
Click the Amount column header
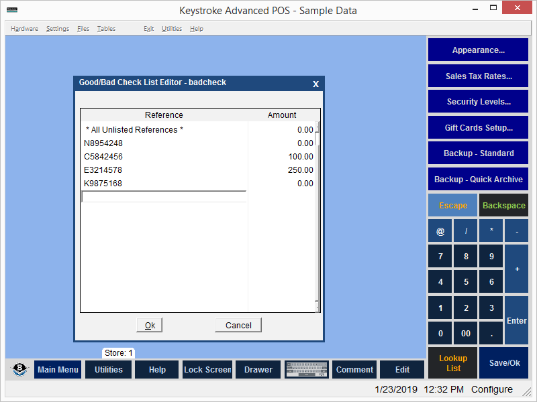(282, 115)
